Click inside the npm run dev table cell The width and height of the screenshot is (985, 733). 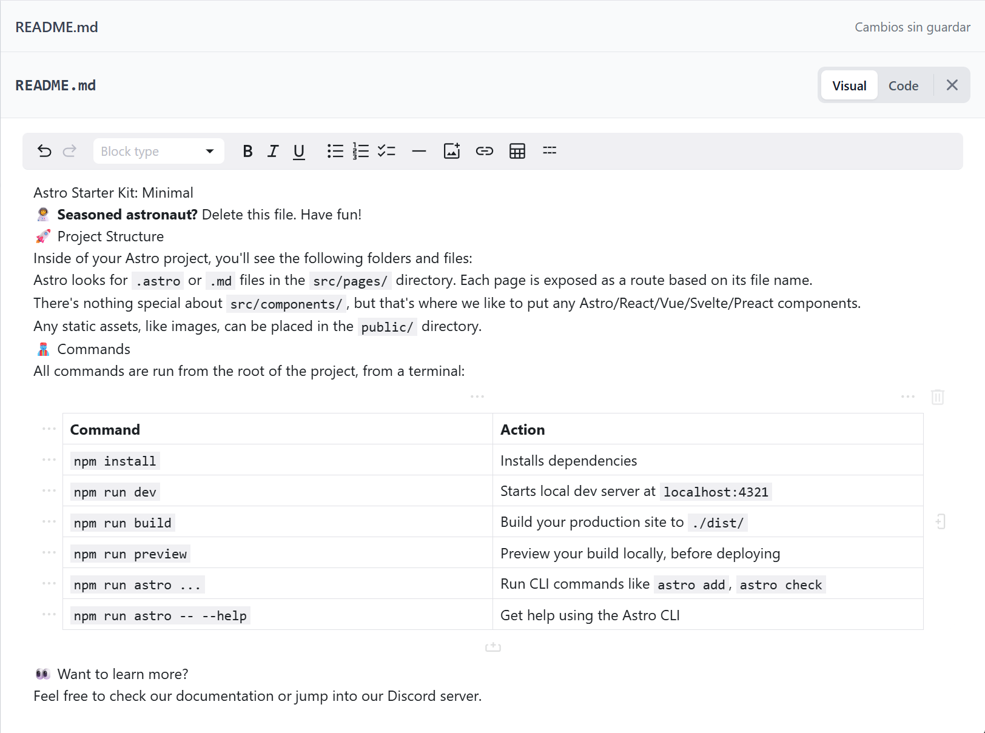[x=114, y=491]
